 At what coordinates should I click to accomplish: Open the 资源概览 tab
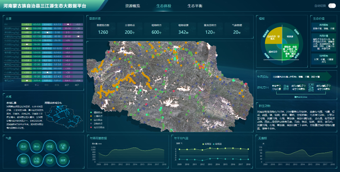(132, 6)
